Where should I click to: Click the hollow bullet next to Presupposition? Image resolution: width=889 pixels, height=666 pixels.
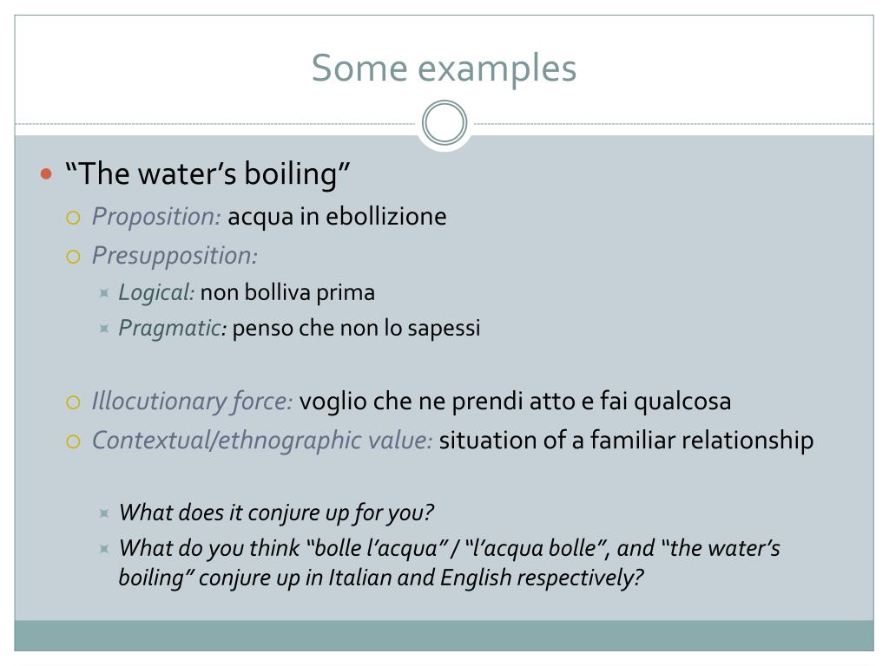(73, 257)
